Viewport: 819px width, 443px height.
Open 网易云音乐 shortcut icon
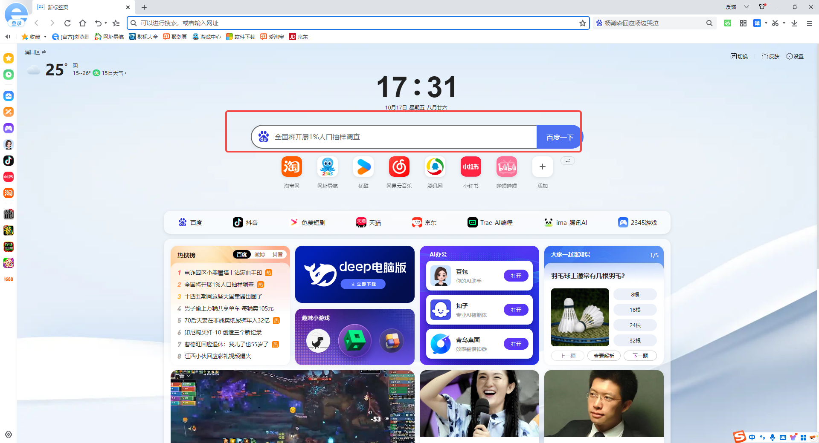tap(399, 167)
